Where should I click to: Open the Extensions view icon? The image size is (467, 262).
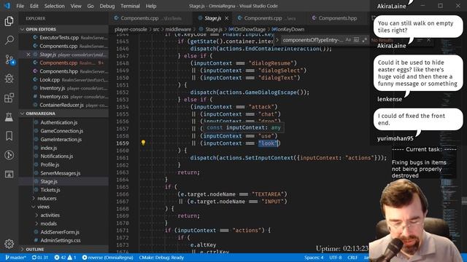(x=9, y=98)
